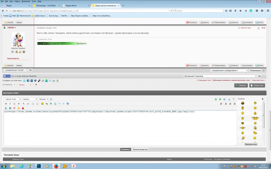Open the Bookmarks menu
Image resolution: width=271 pixels, height=169 pixels.
[26, 1]
